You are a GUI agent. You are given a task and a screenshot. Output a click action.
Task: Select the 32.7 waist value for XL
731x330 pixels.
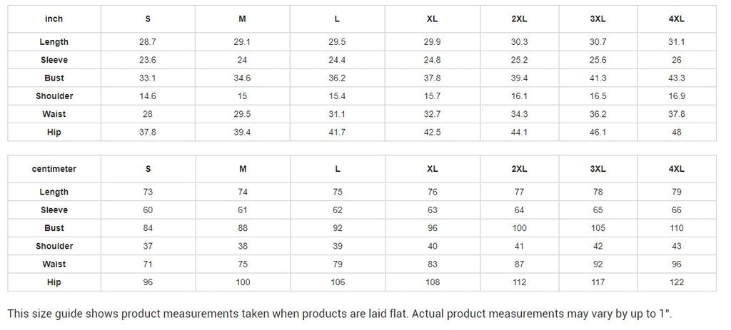[x=432, y=114]
